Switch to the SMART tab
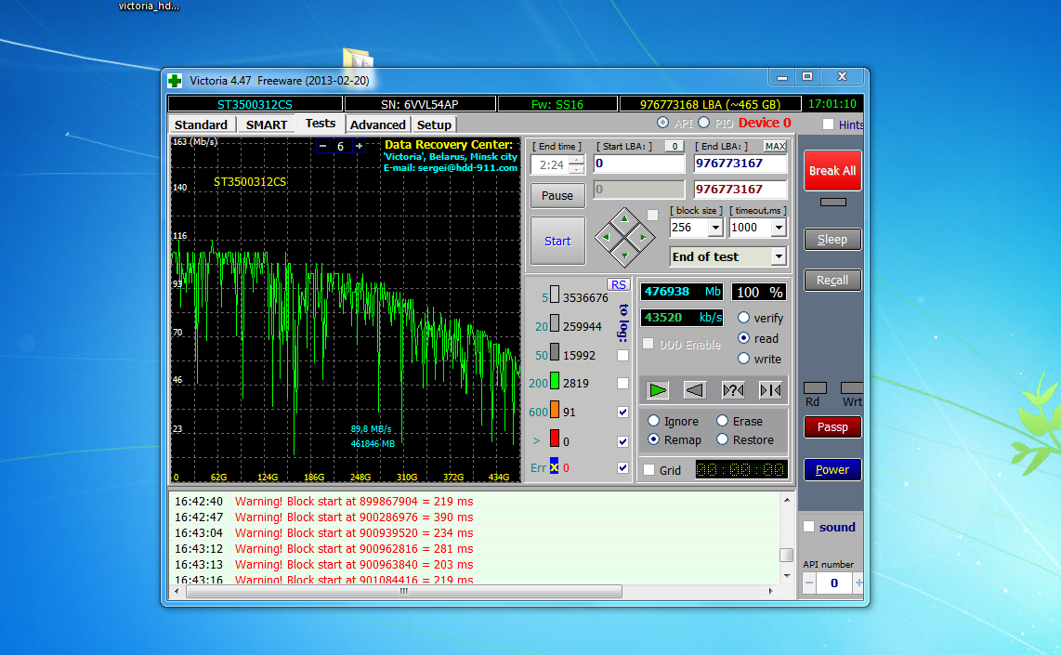 267,124
